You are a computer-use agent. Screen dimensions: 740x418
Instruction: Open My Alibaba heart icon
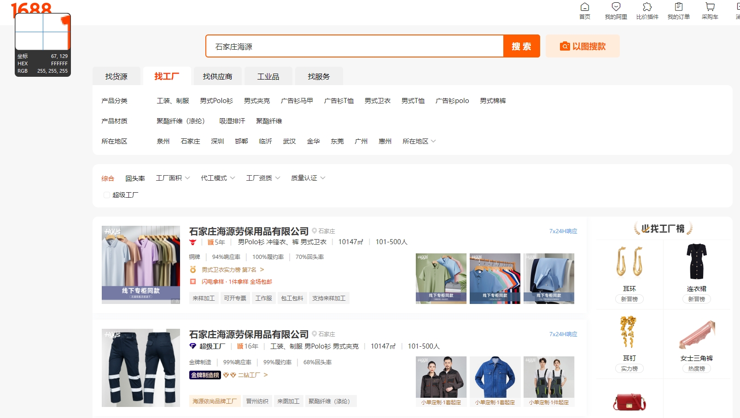pyautogui.click(x=616, y=7)
